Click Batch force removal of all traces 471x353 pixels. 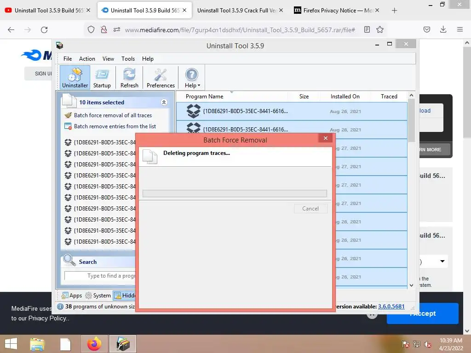click(x=113, y=115)
